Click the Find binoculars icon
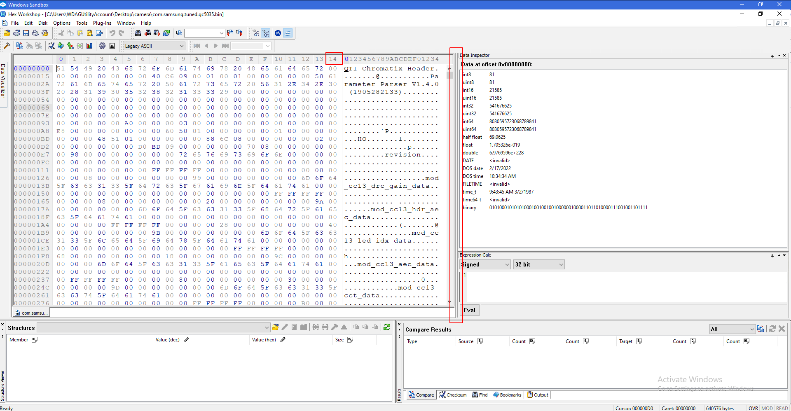 pos(138,33)
